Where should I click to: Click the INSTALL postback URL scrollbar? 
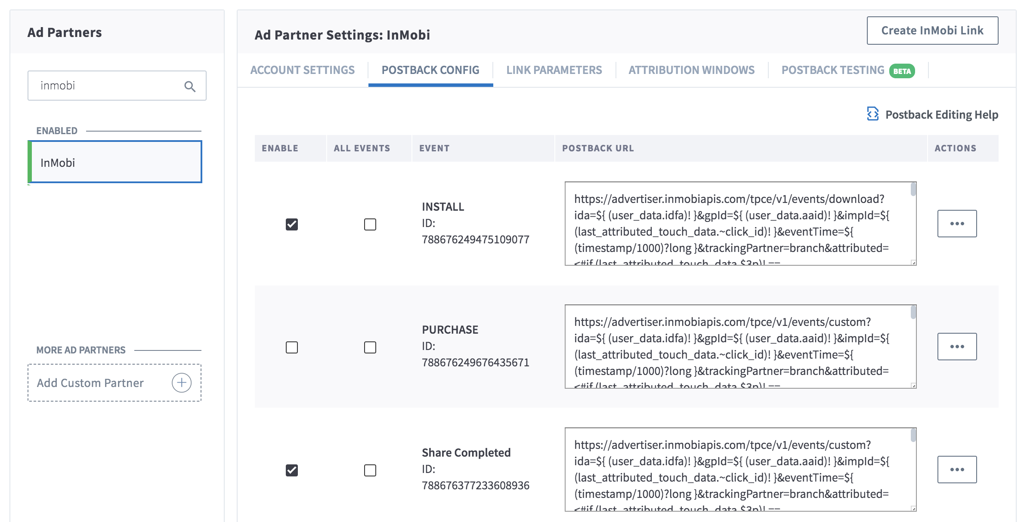click(x=913, y=190)
